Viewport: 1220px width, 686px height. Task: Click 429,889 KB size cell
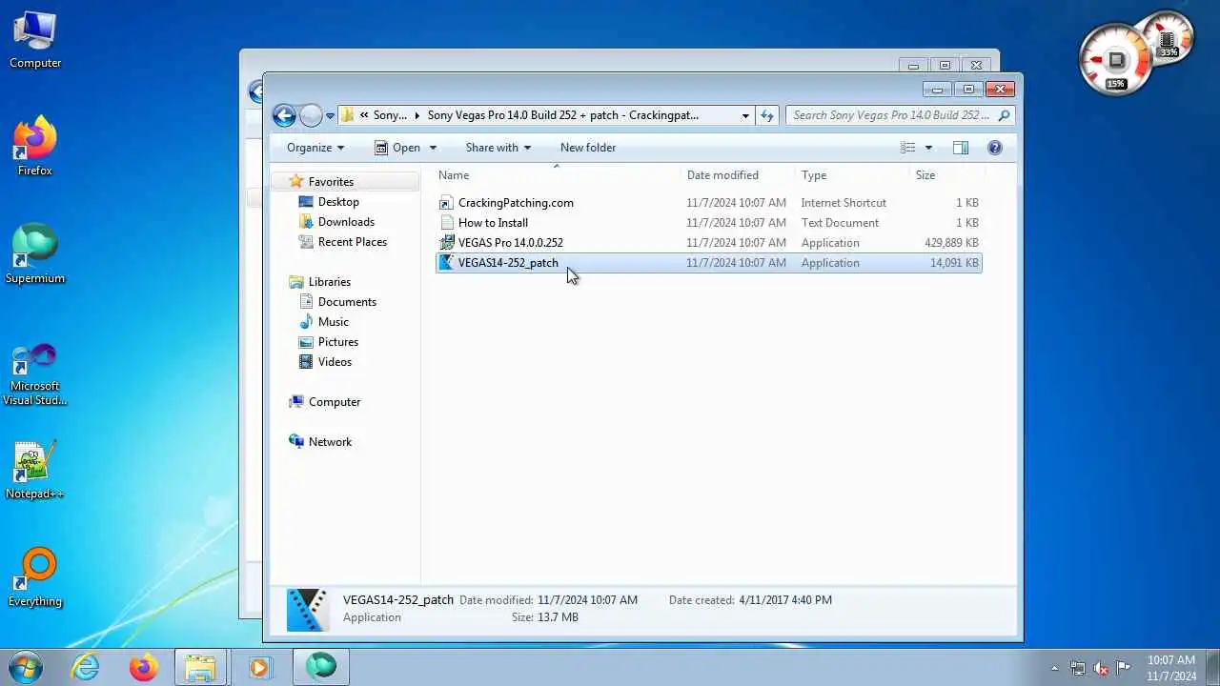(x=951, y=243)
